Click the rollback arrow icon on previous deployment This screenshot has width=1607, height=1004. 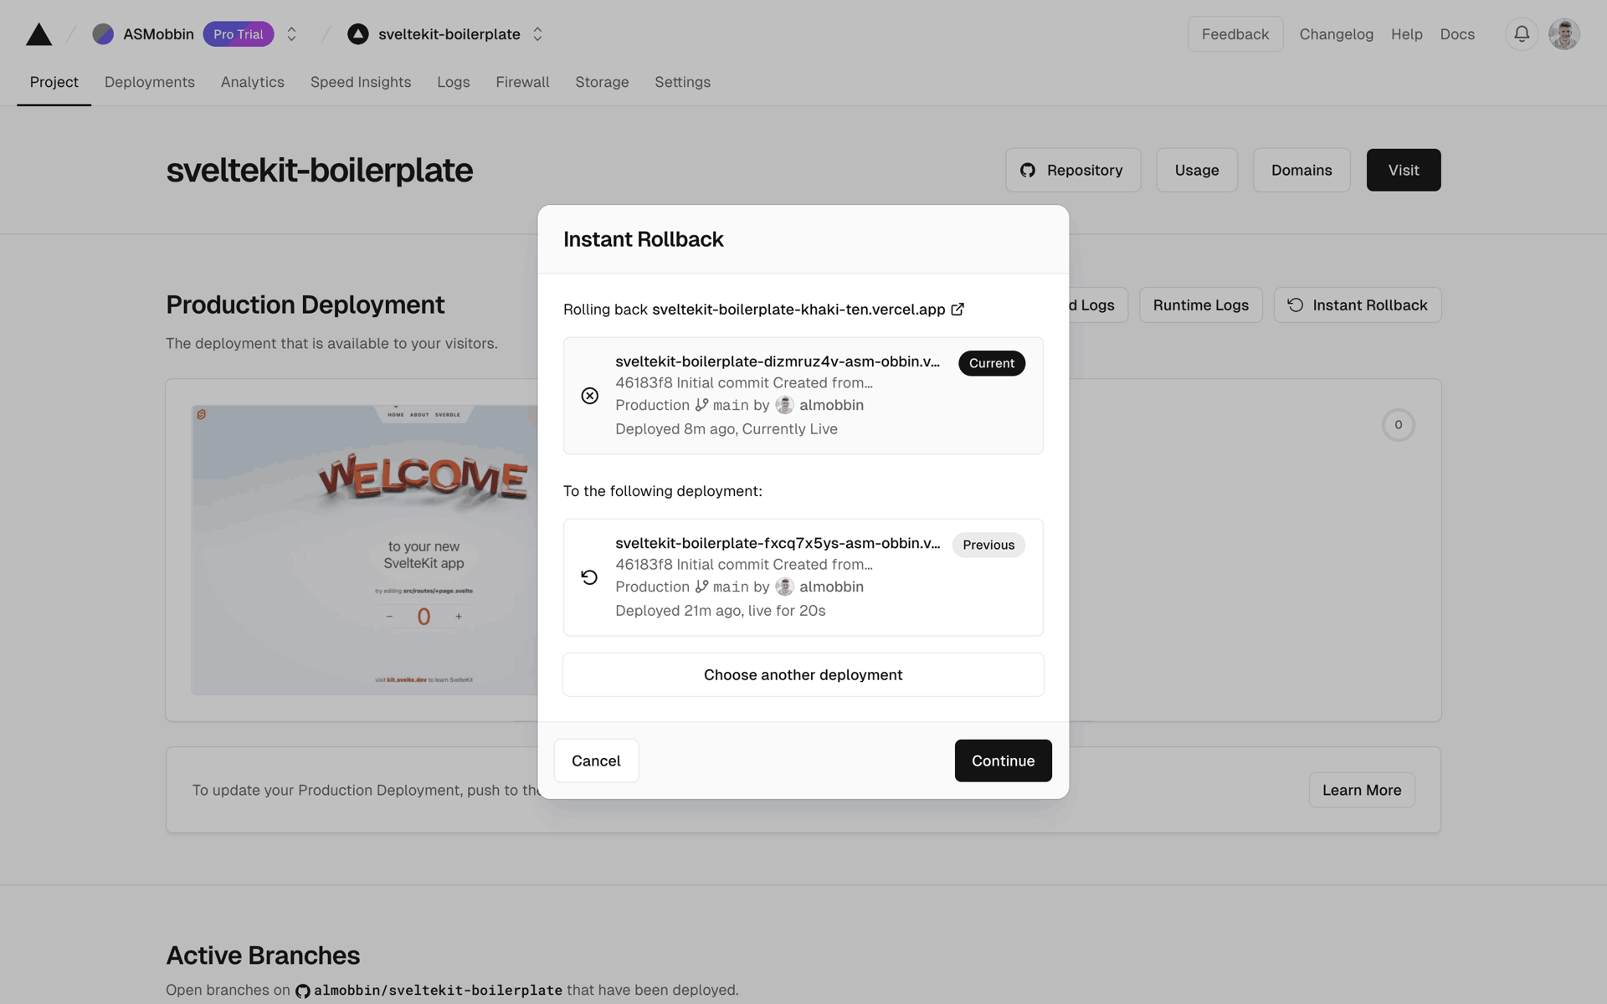tap(589, 577)
